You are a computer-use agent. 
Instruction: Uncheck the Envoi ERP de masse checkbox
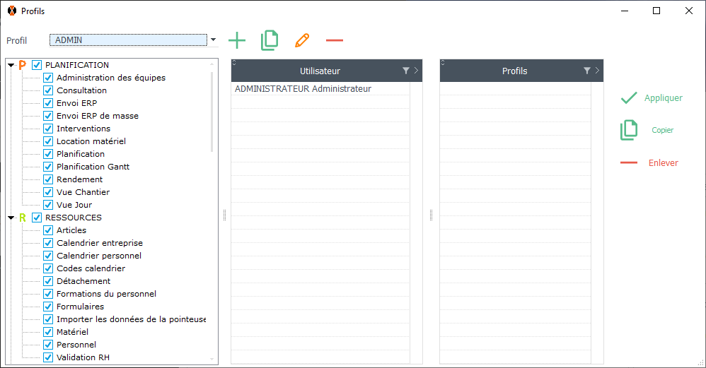[48, 116]
